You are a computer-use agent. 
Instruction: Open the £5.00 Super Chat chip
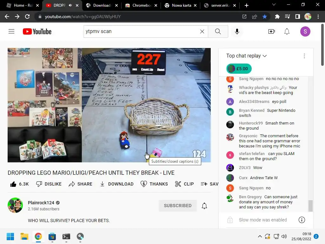239,69
